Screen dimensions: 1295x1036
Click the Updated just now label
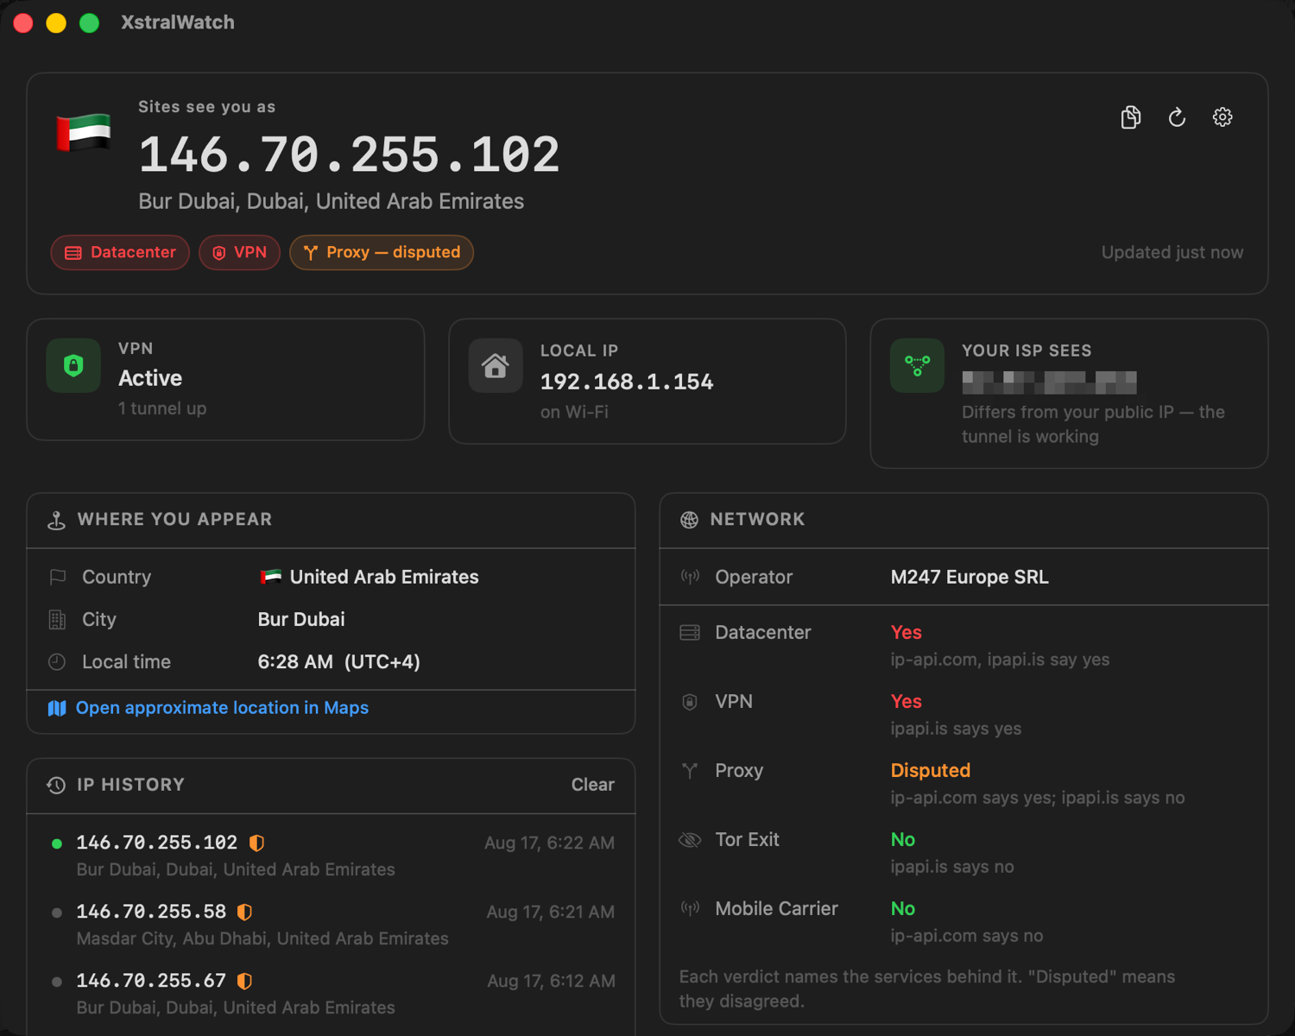(1172, 252)
